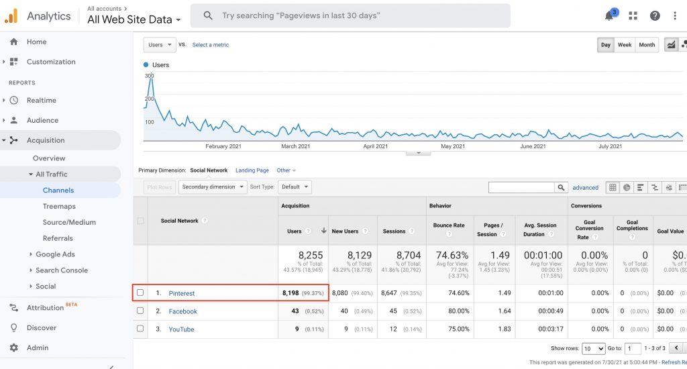Click the Plot Rows button
The image size is (687, 369).
pyautogui.click(x=160, y=187)
